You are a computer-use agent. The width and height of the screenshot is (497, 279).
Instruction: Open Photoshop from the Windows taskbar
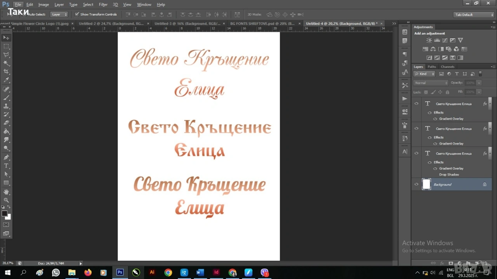[120, 272]
